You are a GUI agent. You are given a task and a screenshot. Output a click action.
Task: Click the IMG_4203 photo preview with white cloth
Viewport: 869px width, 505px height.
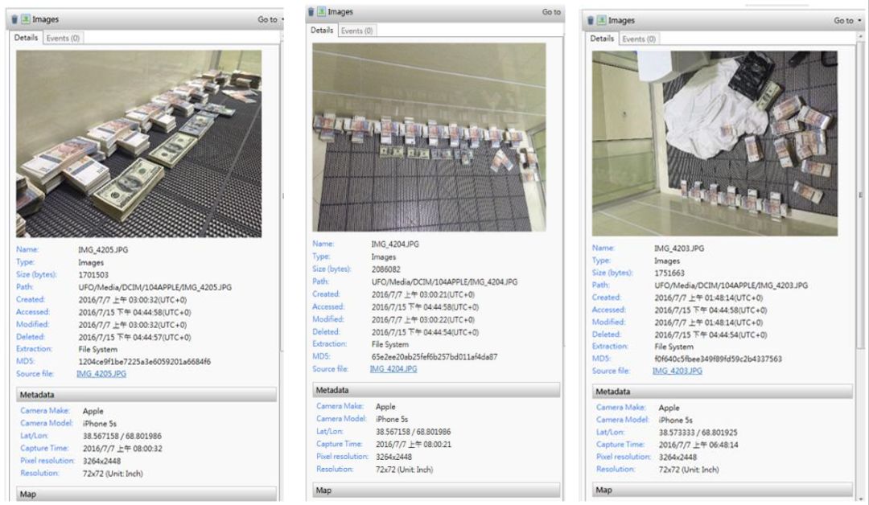pyautogui.click(x=715, y=143)
